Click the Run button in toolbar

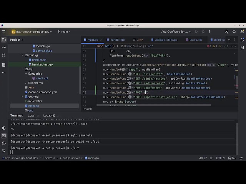click(196, 31)
